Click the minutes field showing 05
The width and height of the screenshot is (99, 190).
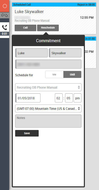click(x=69, y=98)
